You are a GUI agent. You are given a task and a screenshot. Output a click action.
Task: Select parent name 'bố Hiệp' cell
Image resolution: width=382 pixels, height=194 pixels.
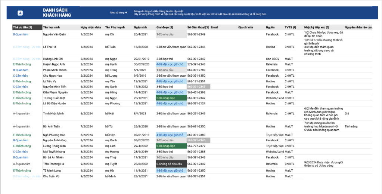[111, 135]
